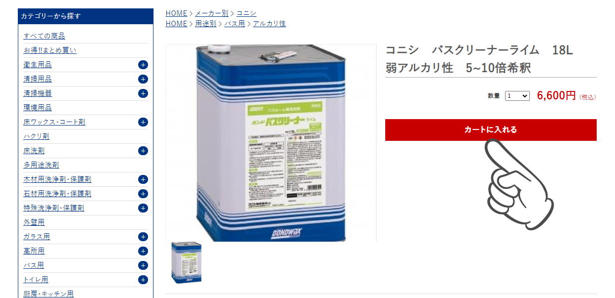The image size is (615, 298).
Task: Click the main product can image
Action: (271, 143)
